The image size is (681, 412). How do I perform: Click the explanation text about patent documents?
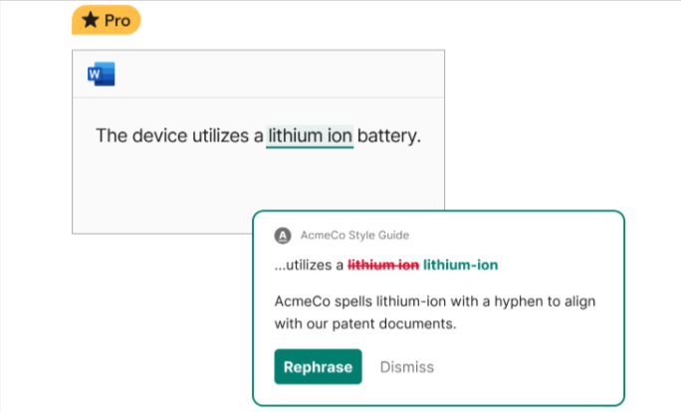click(x=435, y=312)
